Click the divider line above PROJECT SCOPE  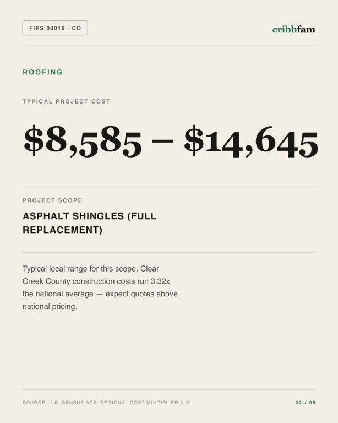[x=169, y=188]
